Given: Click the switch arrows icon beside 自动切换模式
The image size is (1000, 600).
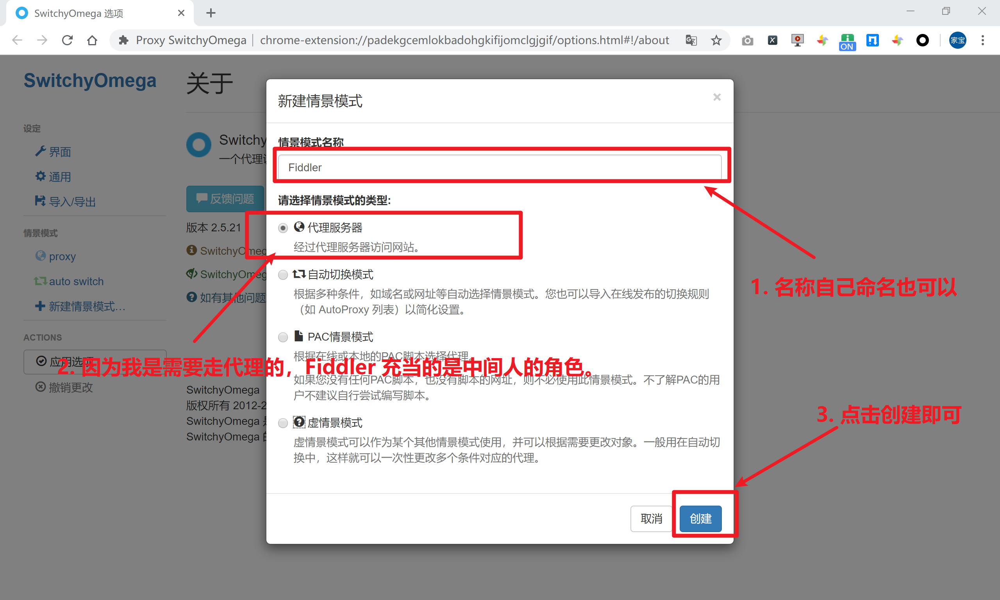Looking at the screenshot, I should pos(299,274).
